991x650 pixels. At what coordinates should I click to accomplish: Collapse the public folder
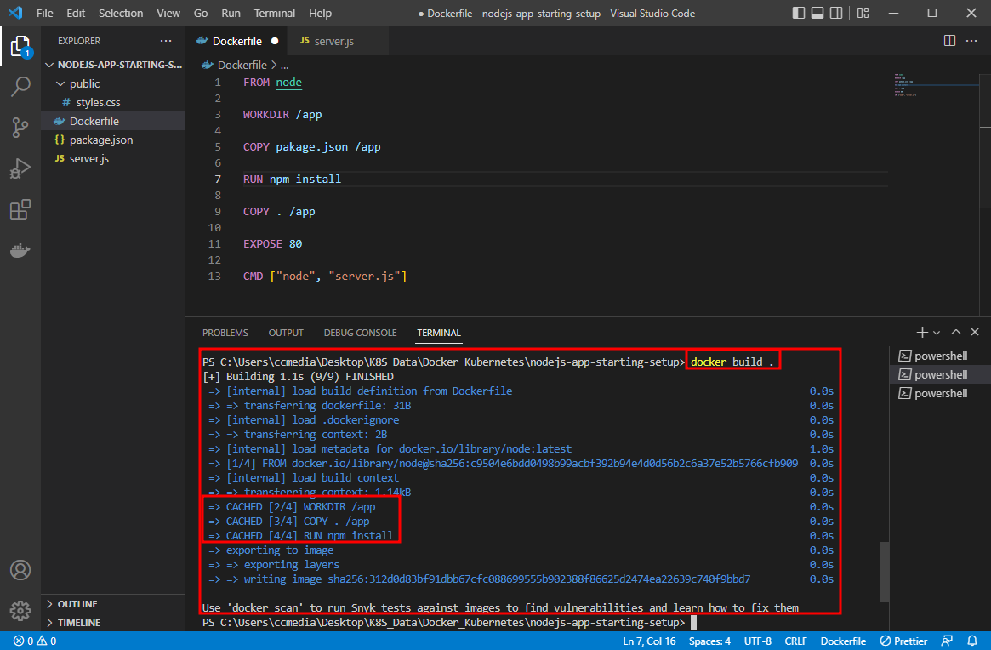(114, 83)
